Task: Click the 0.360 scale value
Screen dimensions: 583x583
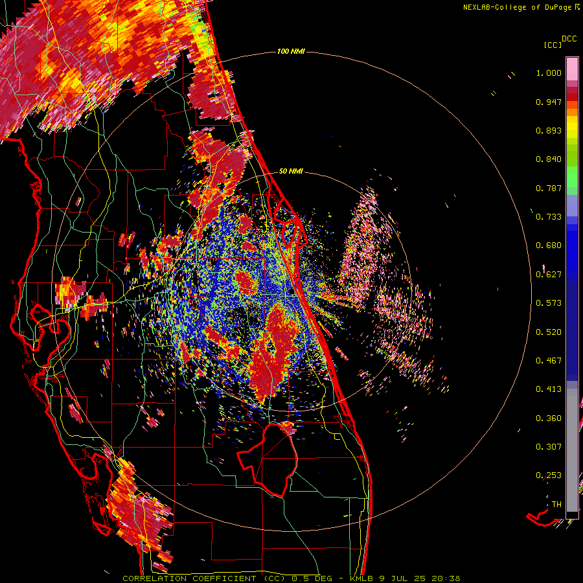Action: (549, 418)
